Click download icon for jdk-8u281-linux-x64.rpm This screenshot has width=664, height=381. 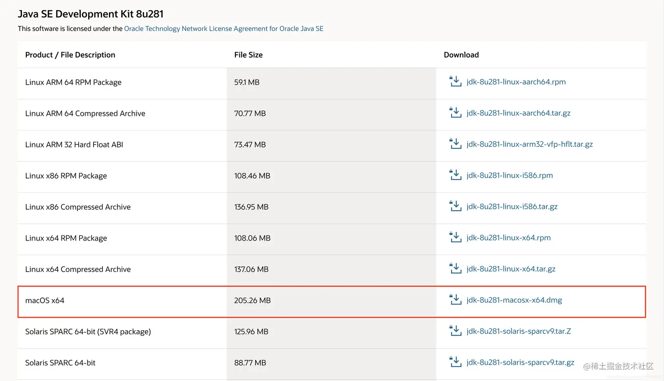[x=455, y=237]
